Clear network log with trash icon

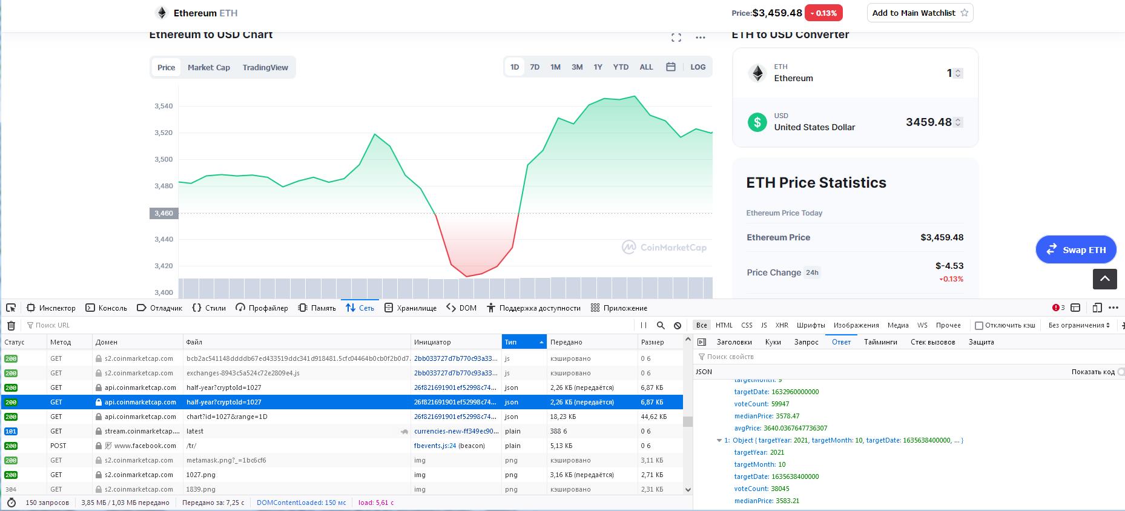coord(11,325)
